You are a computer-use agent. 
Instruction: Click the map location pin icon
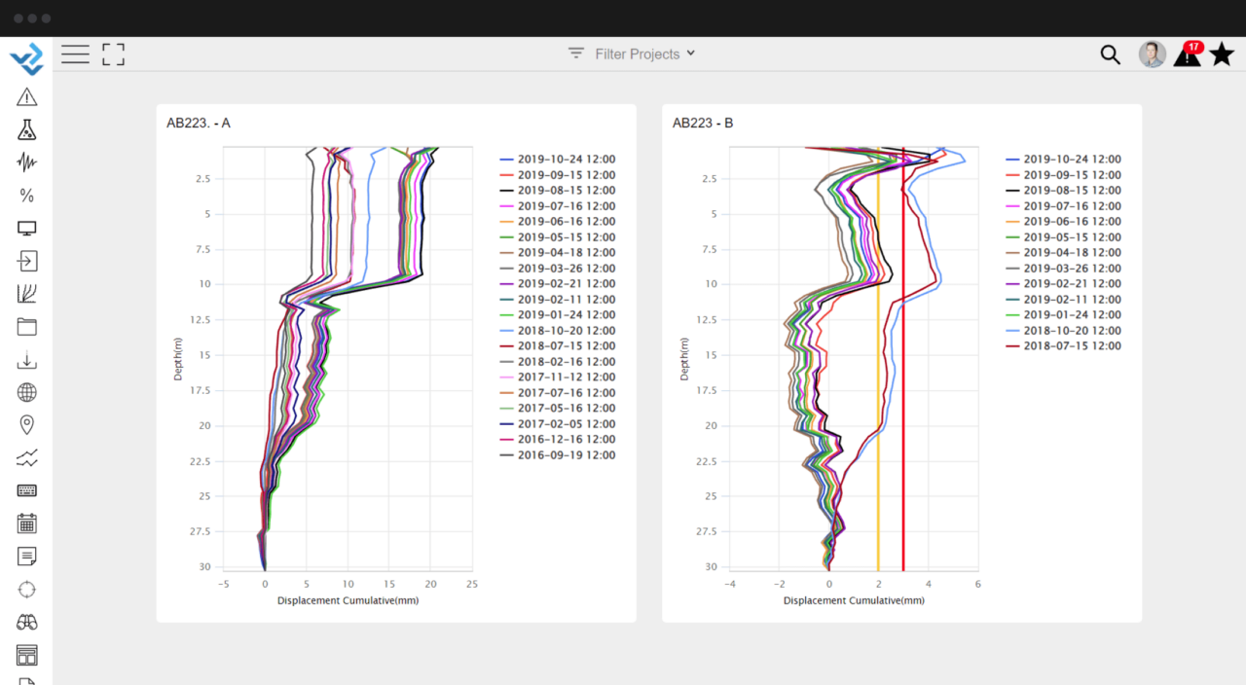27,425
